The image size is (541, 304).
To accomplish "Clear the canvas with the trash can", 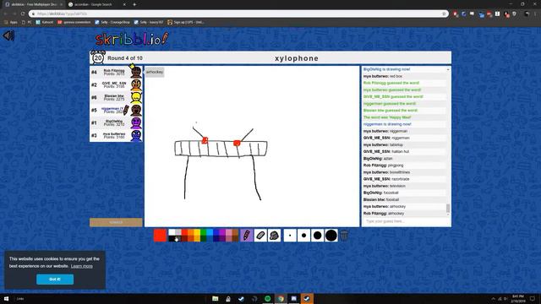I will (x=344, y=236).
